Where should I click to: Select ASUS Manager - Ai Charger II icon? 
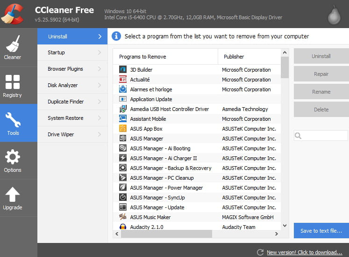pyautogui.click(x=122, y=158)
